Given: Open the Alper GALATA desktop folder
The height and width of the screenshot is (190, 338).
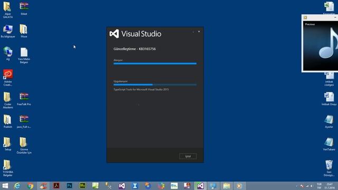Looking at the screenshot, I should coord(8,9).
